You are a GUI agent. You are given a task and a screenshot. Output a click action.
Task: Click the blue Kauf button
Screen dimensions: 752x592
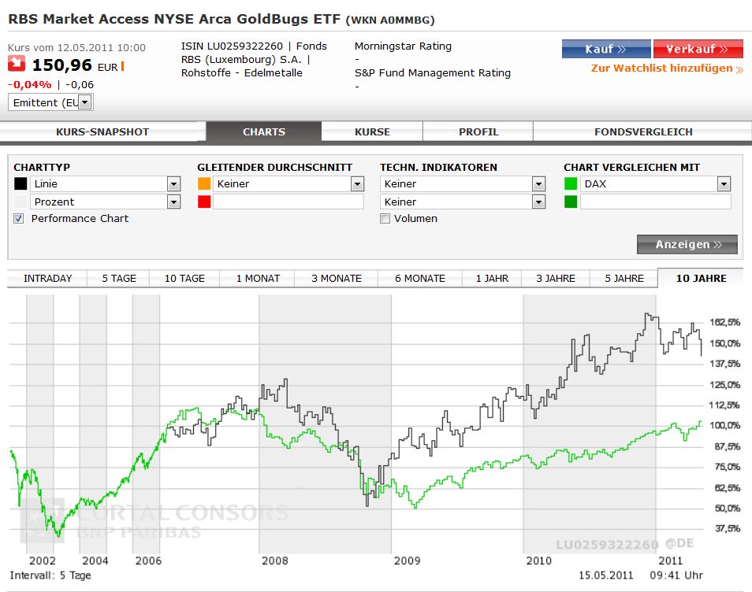(606, 49)
